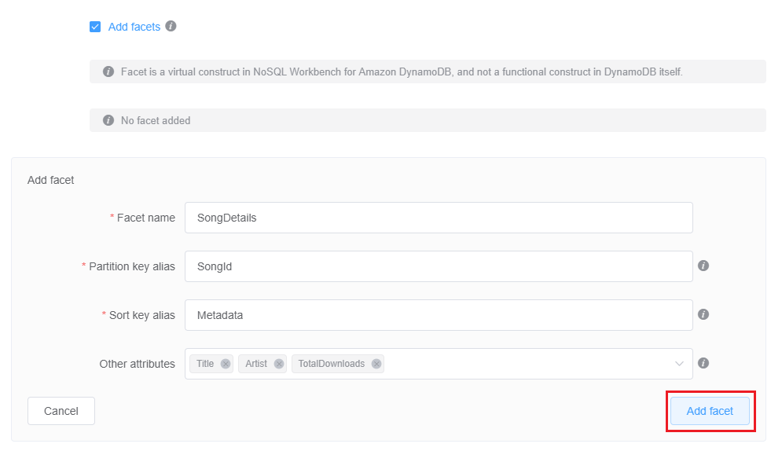The image size is (771, 451).
Task: Click the Facet name input field
Action: 438,218
